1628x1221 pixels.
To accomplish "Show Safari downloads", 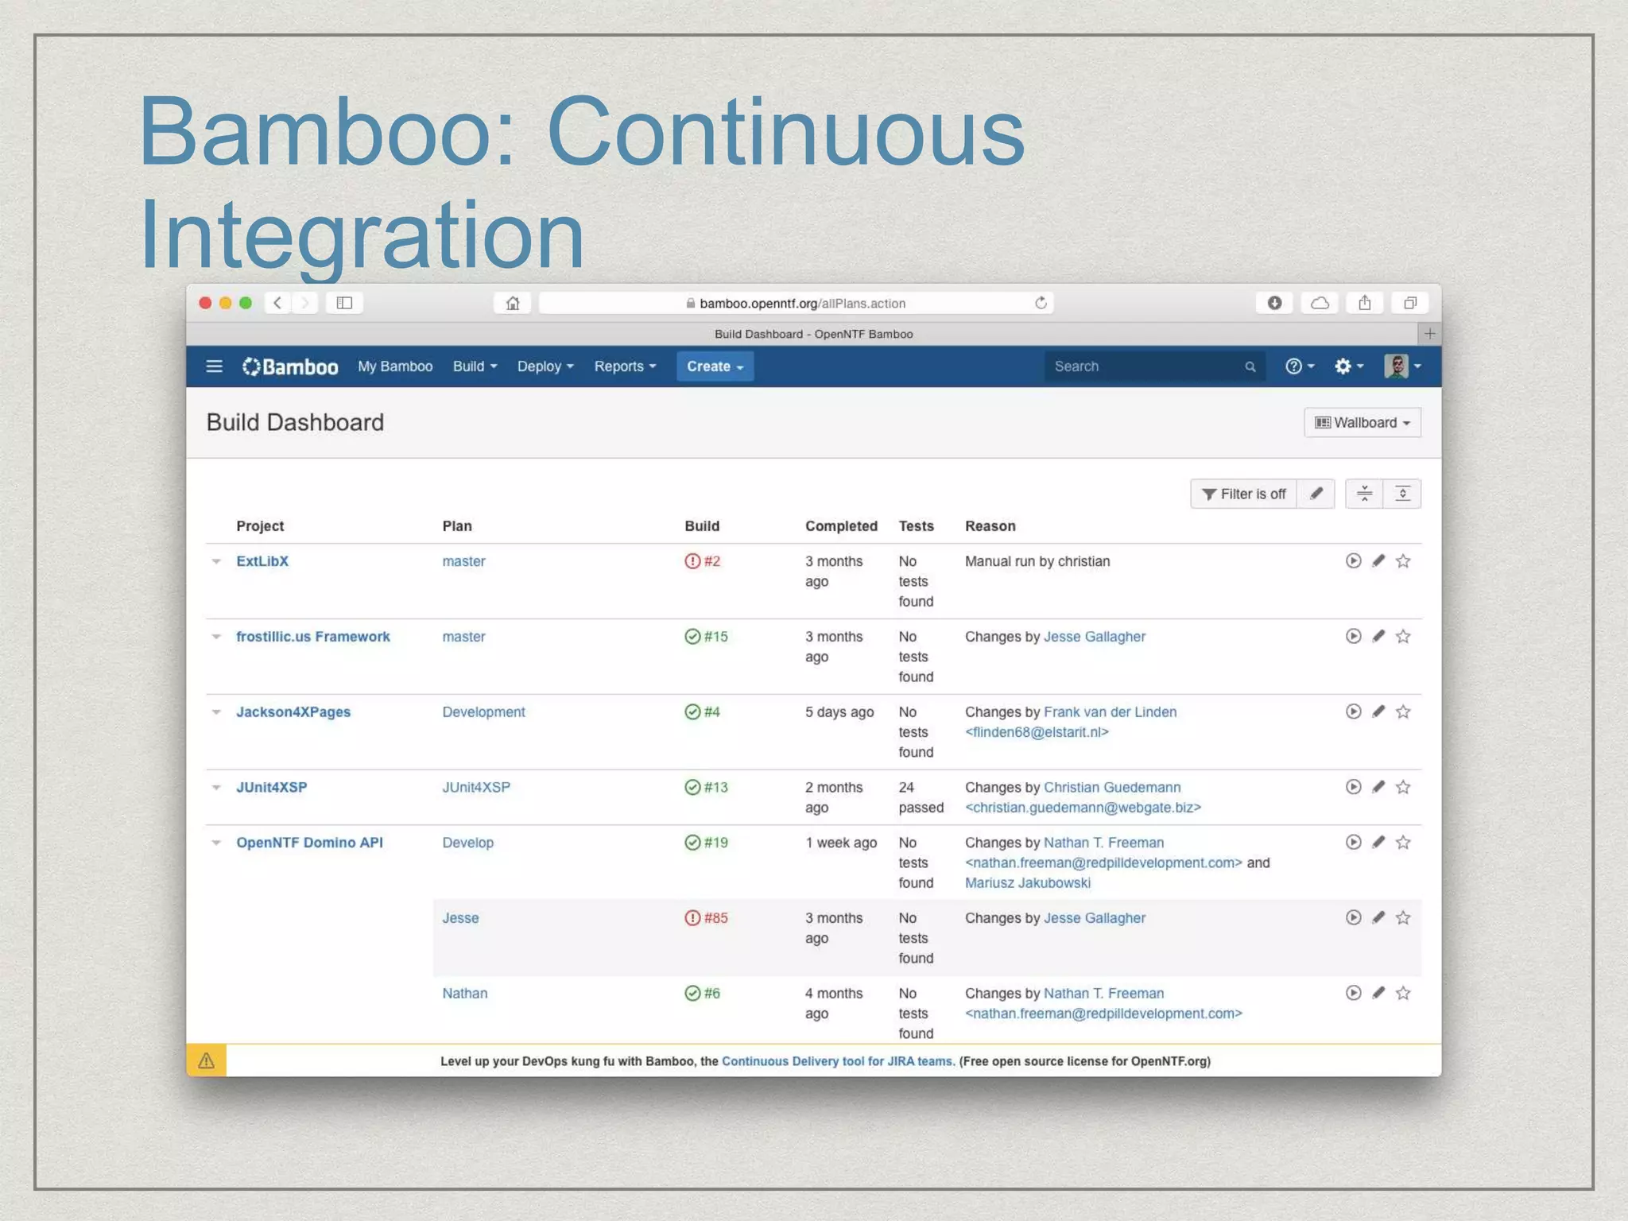I will (x=1274, y=303).
